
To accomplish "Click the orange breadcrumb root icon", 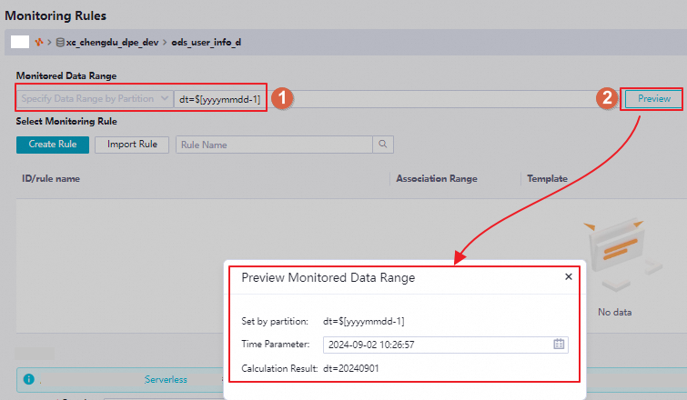I will click(39, 42).
